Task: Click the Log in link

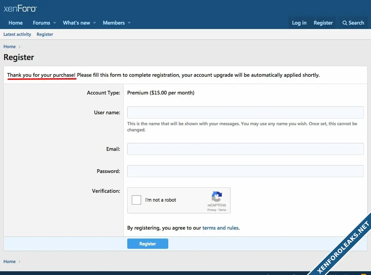Action: point(299,23)
